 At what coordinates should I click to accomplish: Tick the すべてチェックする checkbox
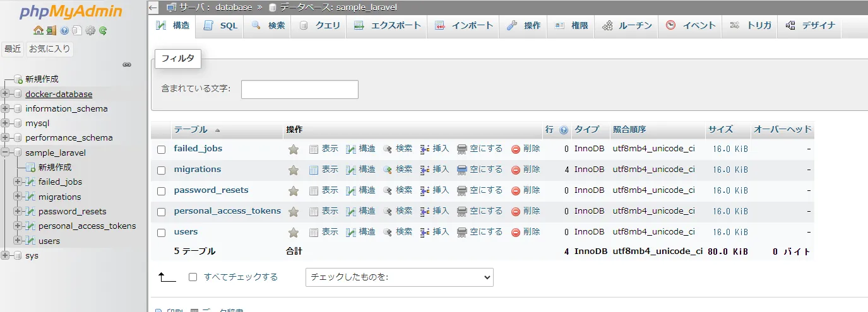[x=193, y=277]
